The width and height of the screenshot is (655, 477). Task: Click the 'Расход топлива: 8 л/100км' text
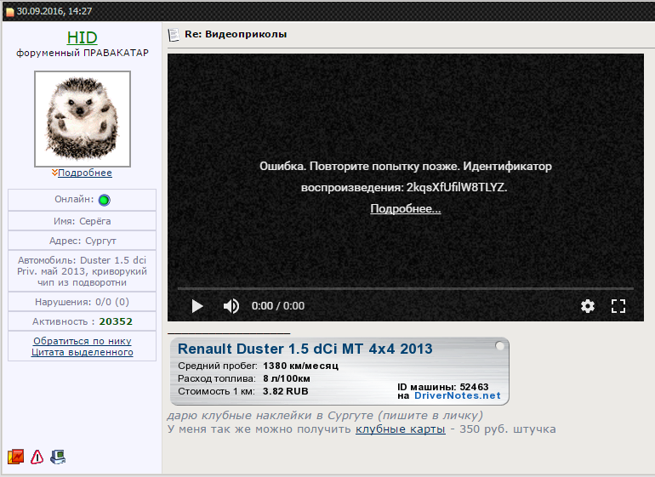tap(244, 378)
